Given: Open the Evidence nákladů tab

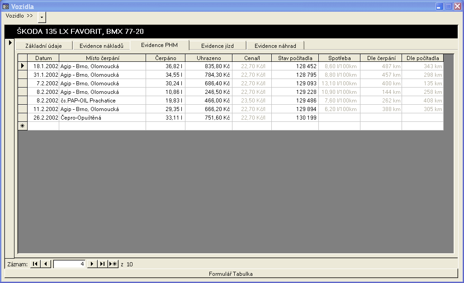Looking at the screenshot, I should pos(101,46).
